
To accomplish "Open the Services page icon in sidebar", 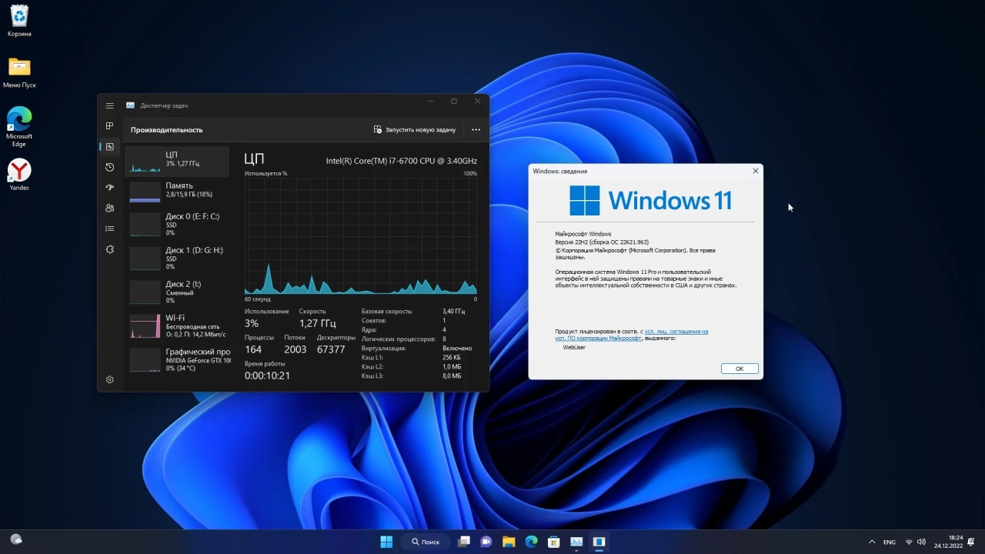I will point(110,249).
